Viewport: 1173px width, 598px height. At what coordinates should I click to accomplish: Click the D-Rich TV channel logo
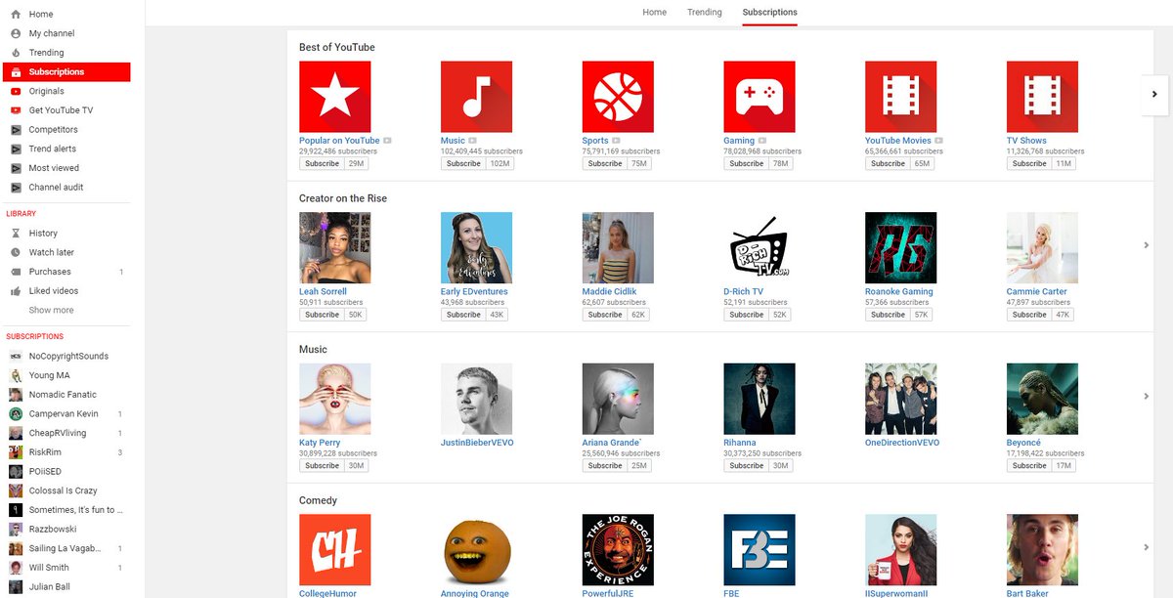(760, 248)
